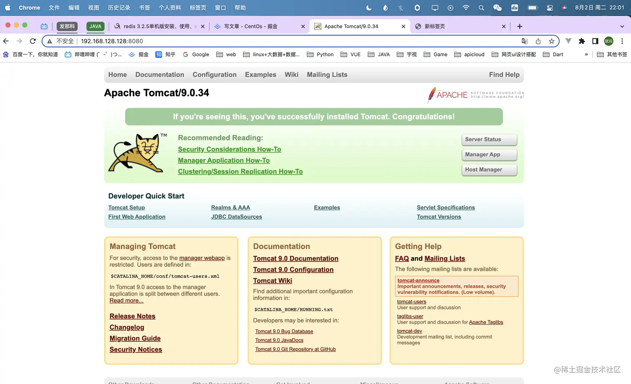Open the Dart bookmarks folder
The width and height of the screenshot is (631, 384).
tap(553, 54)
